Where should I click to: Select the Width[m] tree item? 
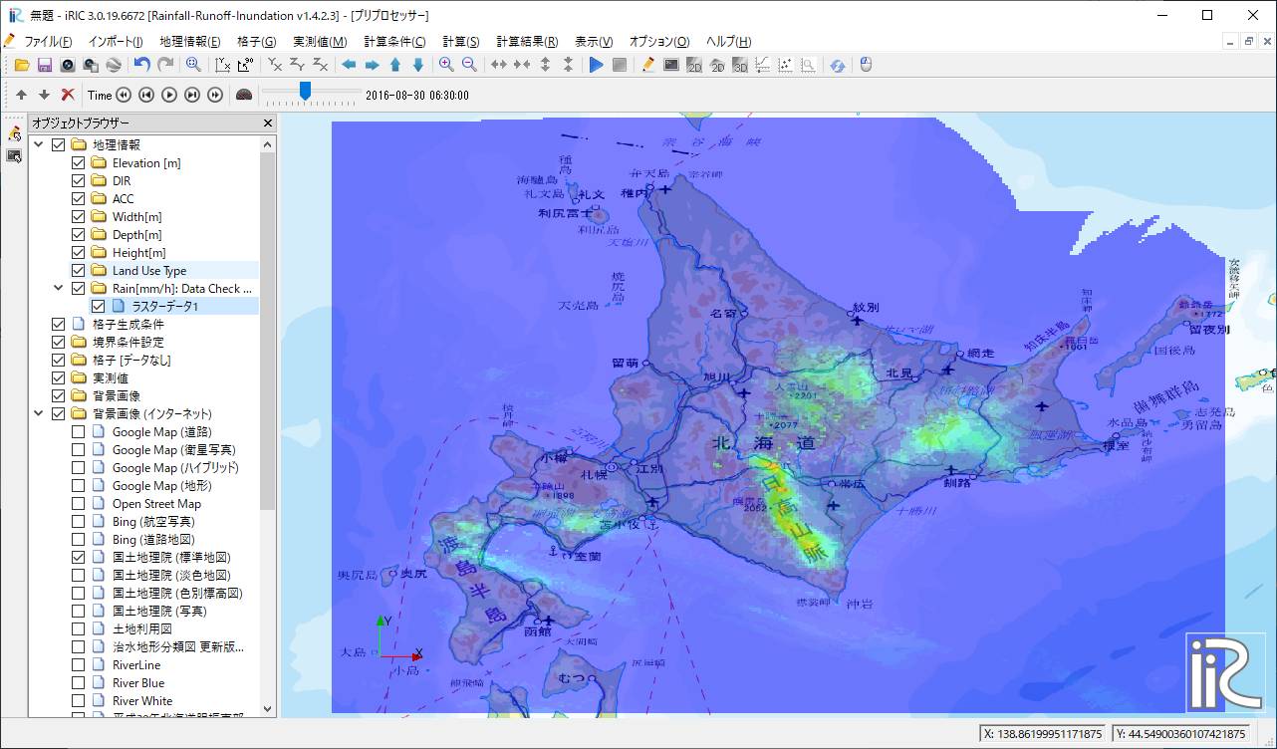click(137, 217)
